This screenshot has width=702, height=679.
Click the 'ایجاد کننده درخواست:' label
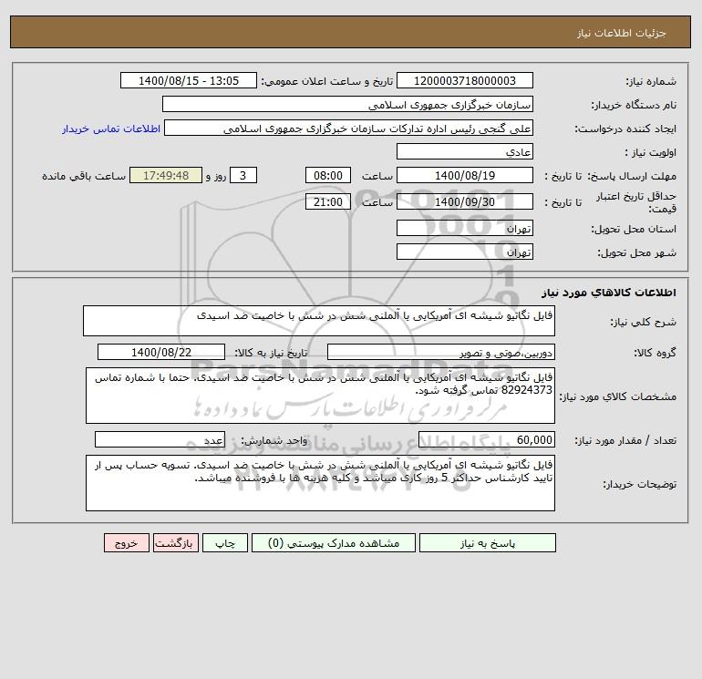tap(625, 129)
